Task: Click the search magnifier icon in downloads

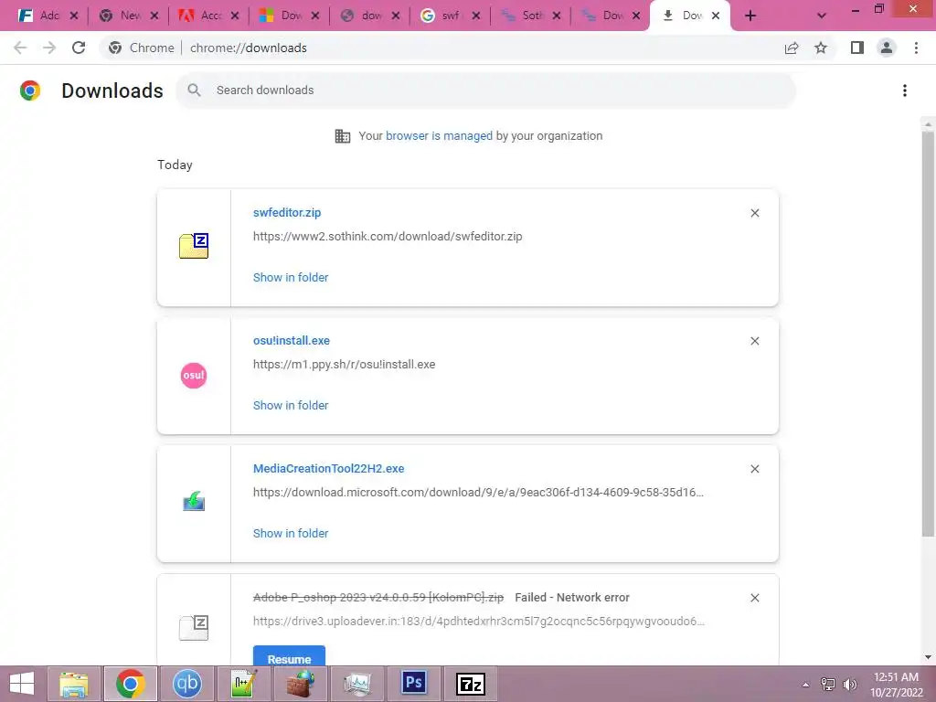Action: pos(194,90)
